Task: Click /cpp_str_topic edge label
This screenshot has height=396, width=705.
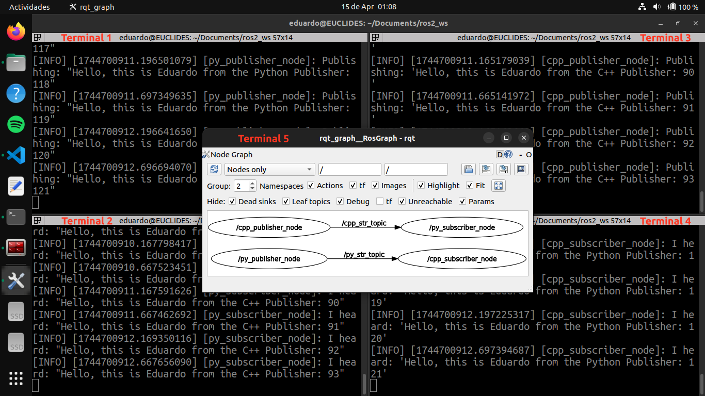Action: [x=364, y=223]
